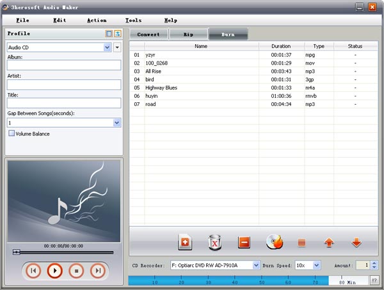Switch to the Rip tab

[x=189, y=34]
